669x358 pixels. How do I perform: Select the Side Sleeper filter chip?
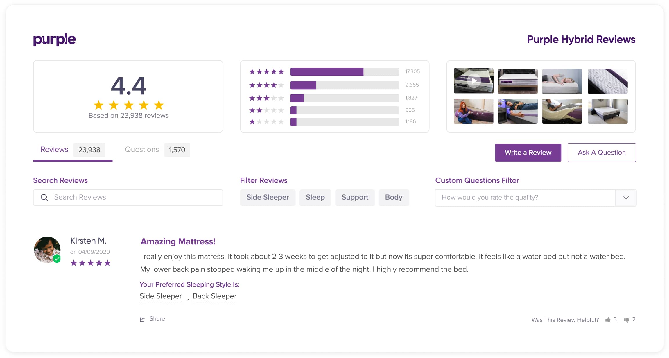click(268, 198)
